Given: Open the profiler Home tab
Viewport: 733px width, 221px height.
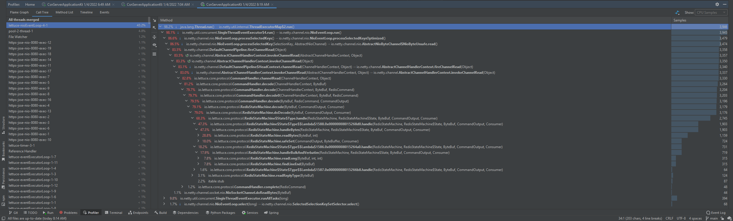Looking at the screenshot, I should (x=30, y=5).
